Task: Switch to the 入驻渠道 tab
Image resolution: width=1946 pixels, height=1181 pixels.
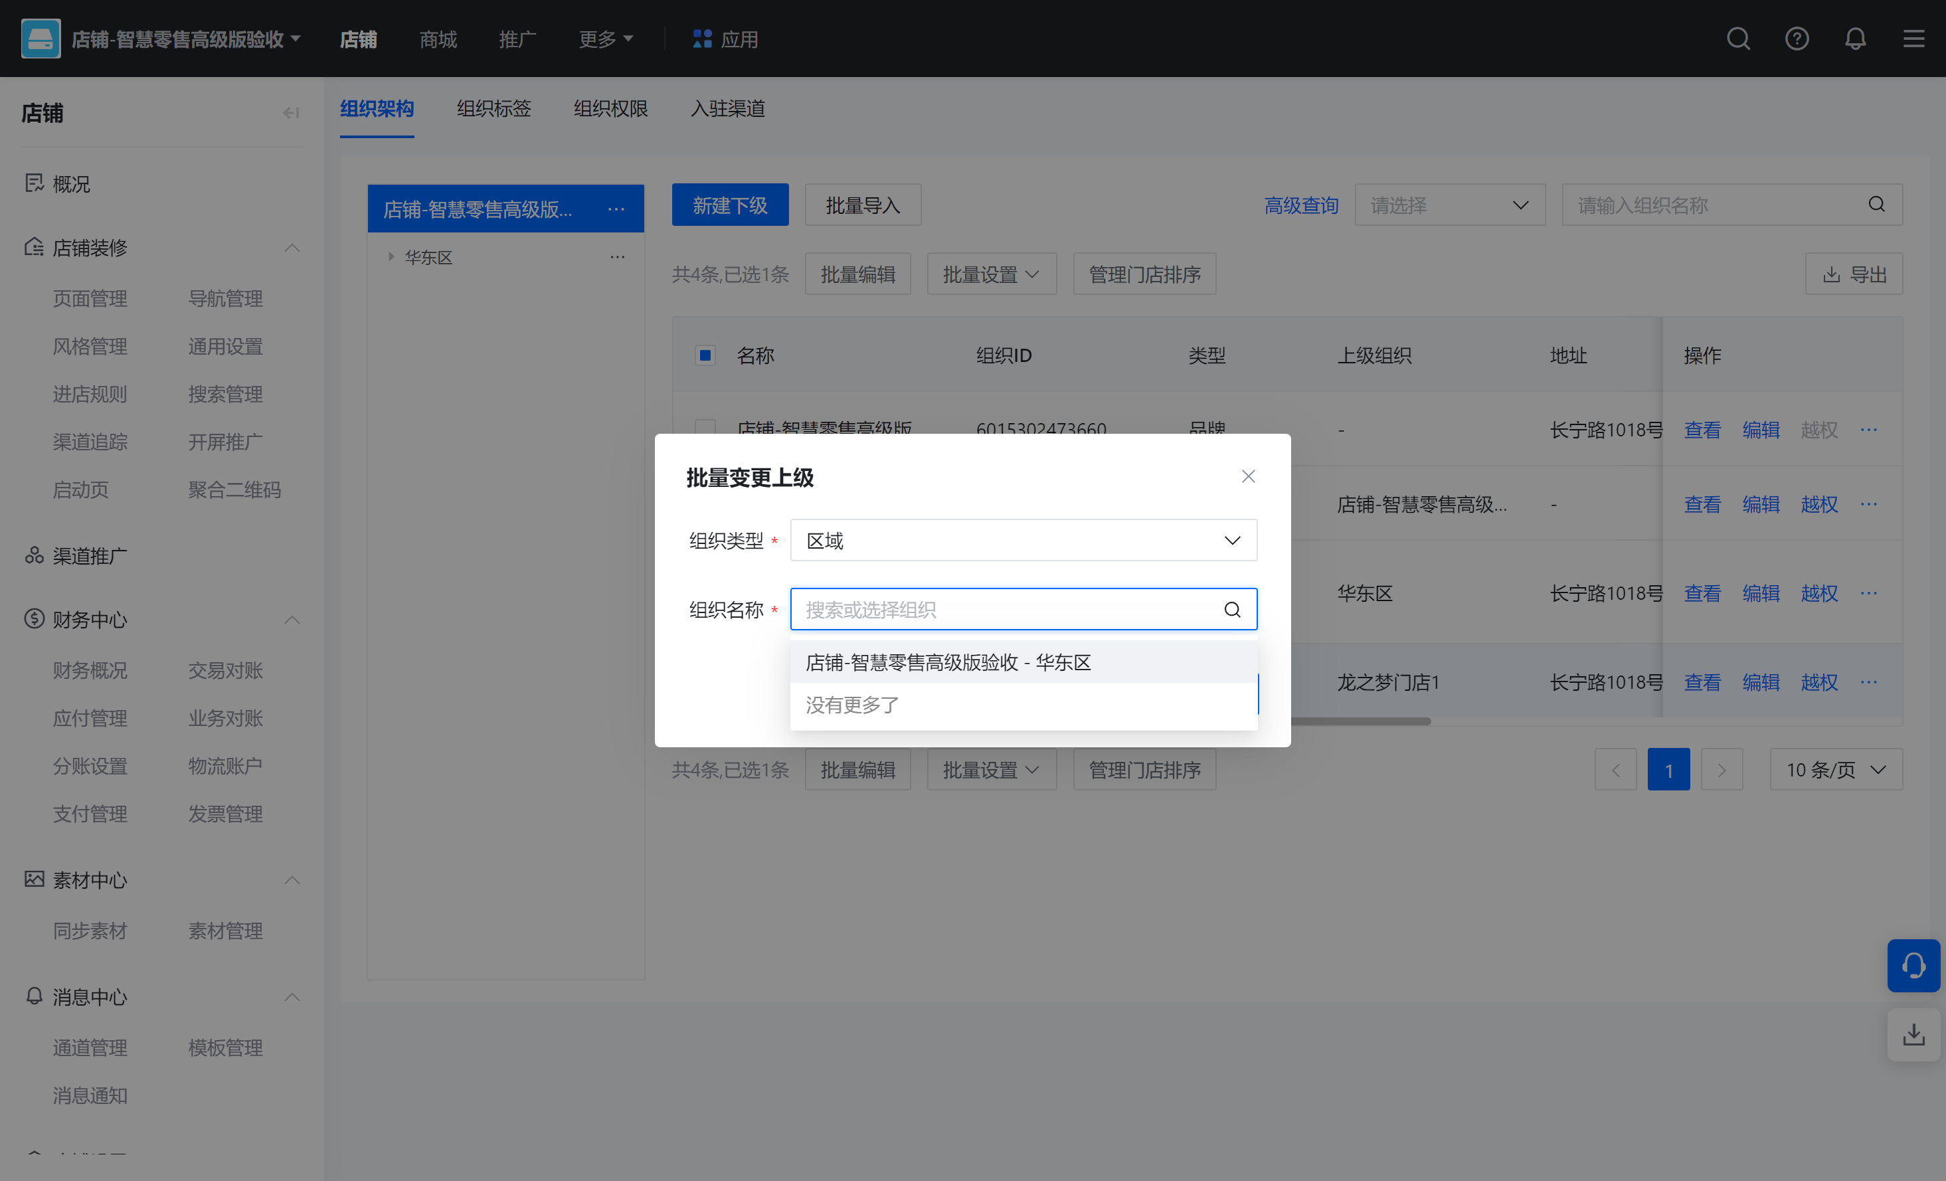Action: click(727, 108)
